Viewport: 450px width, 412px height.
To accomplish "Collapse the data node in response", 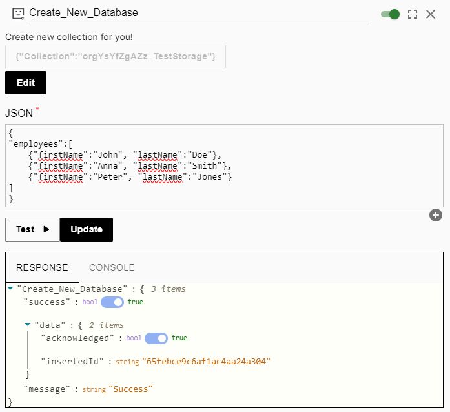I will [28, 324].
